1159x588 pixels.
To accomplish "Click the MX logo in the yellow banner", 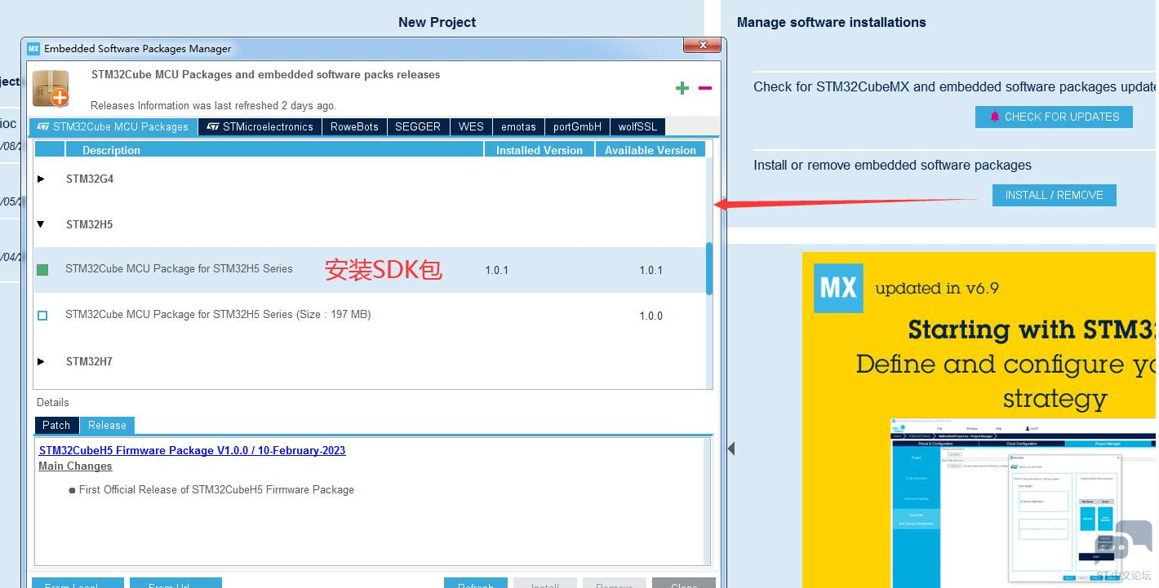I will point(838,288).
